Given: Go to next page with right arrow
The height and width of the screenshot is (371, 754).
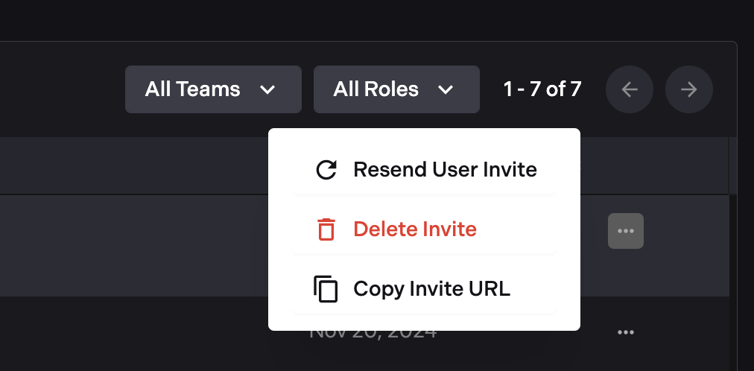Looking at the screenshot, I should [689, 89].
